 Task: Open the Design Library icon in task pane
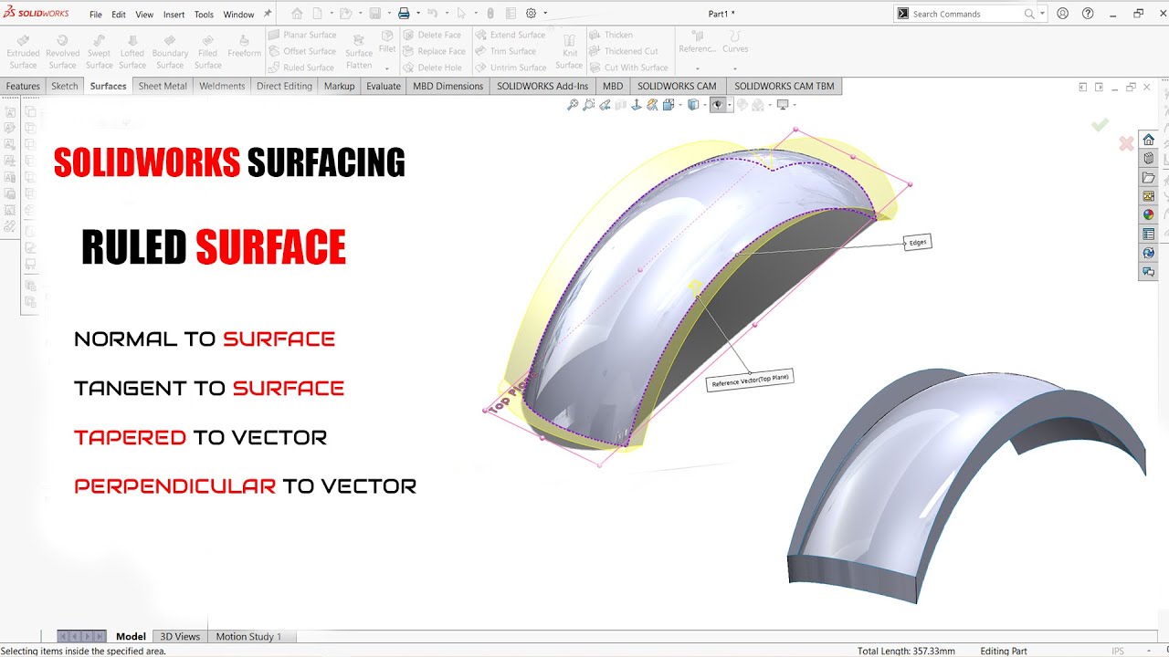pos(1149,158)
